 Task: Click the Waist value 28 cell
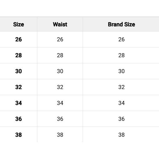pos(60,55)
